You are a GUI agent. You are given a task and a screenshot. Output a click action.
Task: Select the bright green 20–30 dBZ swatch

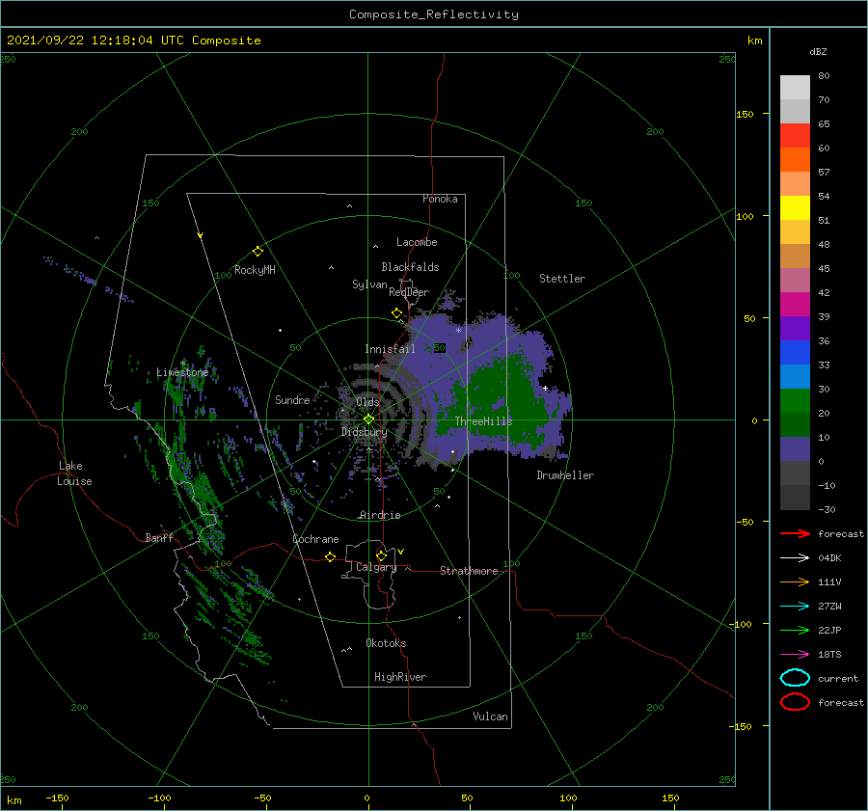pyautogui.click(x=795, y=400)
